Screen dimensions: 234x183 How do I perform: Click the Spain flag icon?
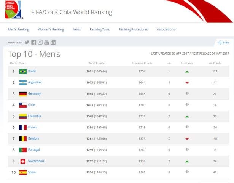pyautogui.click(x=23, y=172)
